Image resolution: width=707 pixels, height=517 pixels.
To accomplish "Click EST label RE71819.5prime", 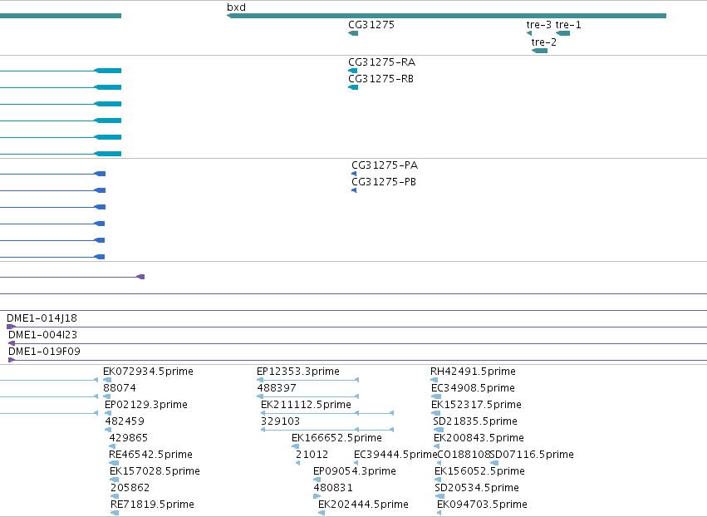I will [x=152, y=505].
